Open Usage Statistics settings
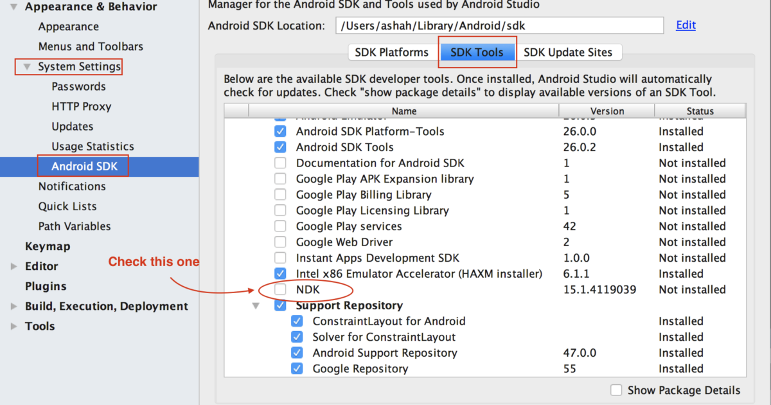Image resolution: width=771 pixels, height=405 pixels. coord(93,147)
